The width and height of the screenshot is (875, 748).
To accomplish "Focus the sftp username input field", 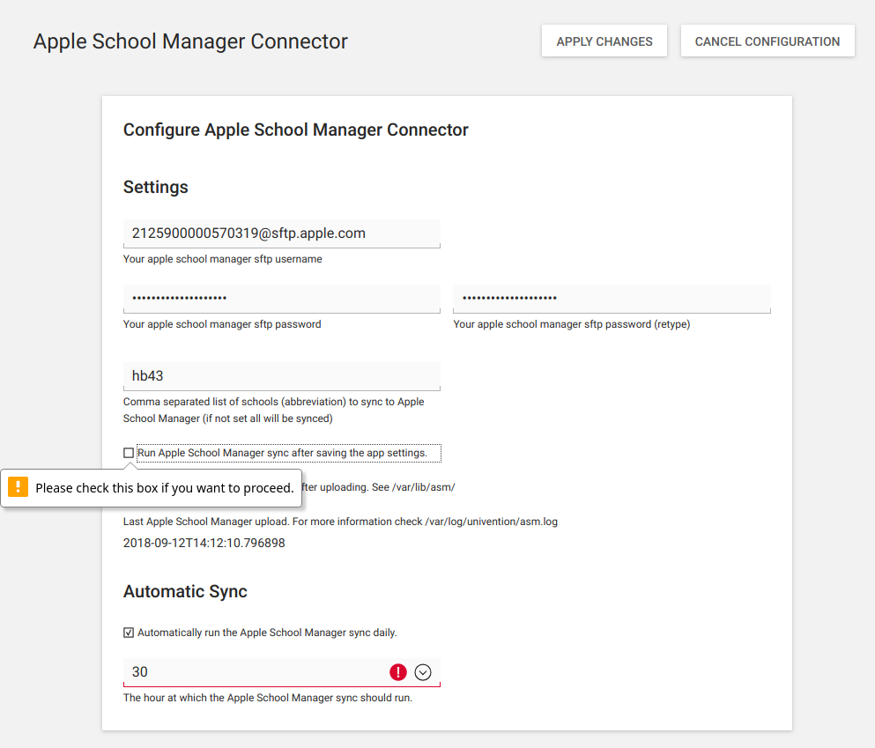I will pos(281,233).
